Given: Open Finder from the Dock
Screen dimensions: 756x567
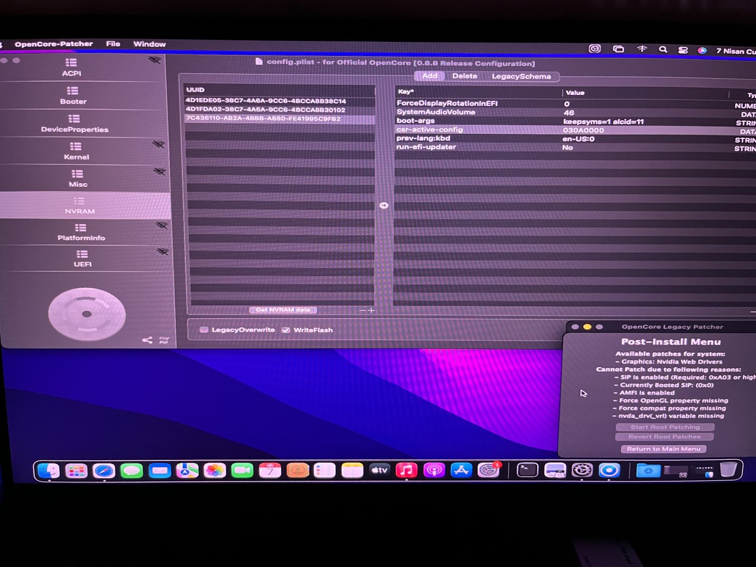Looking at the screenshot, I should 49,471.
